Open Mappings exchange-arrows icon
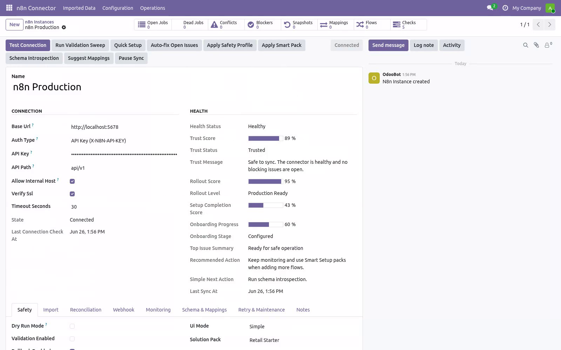The image size is (561, 350). pyautogui.click(x=324, y=24)
